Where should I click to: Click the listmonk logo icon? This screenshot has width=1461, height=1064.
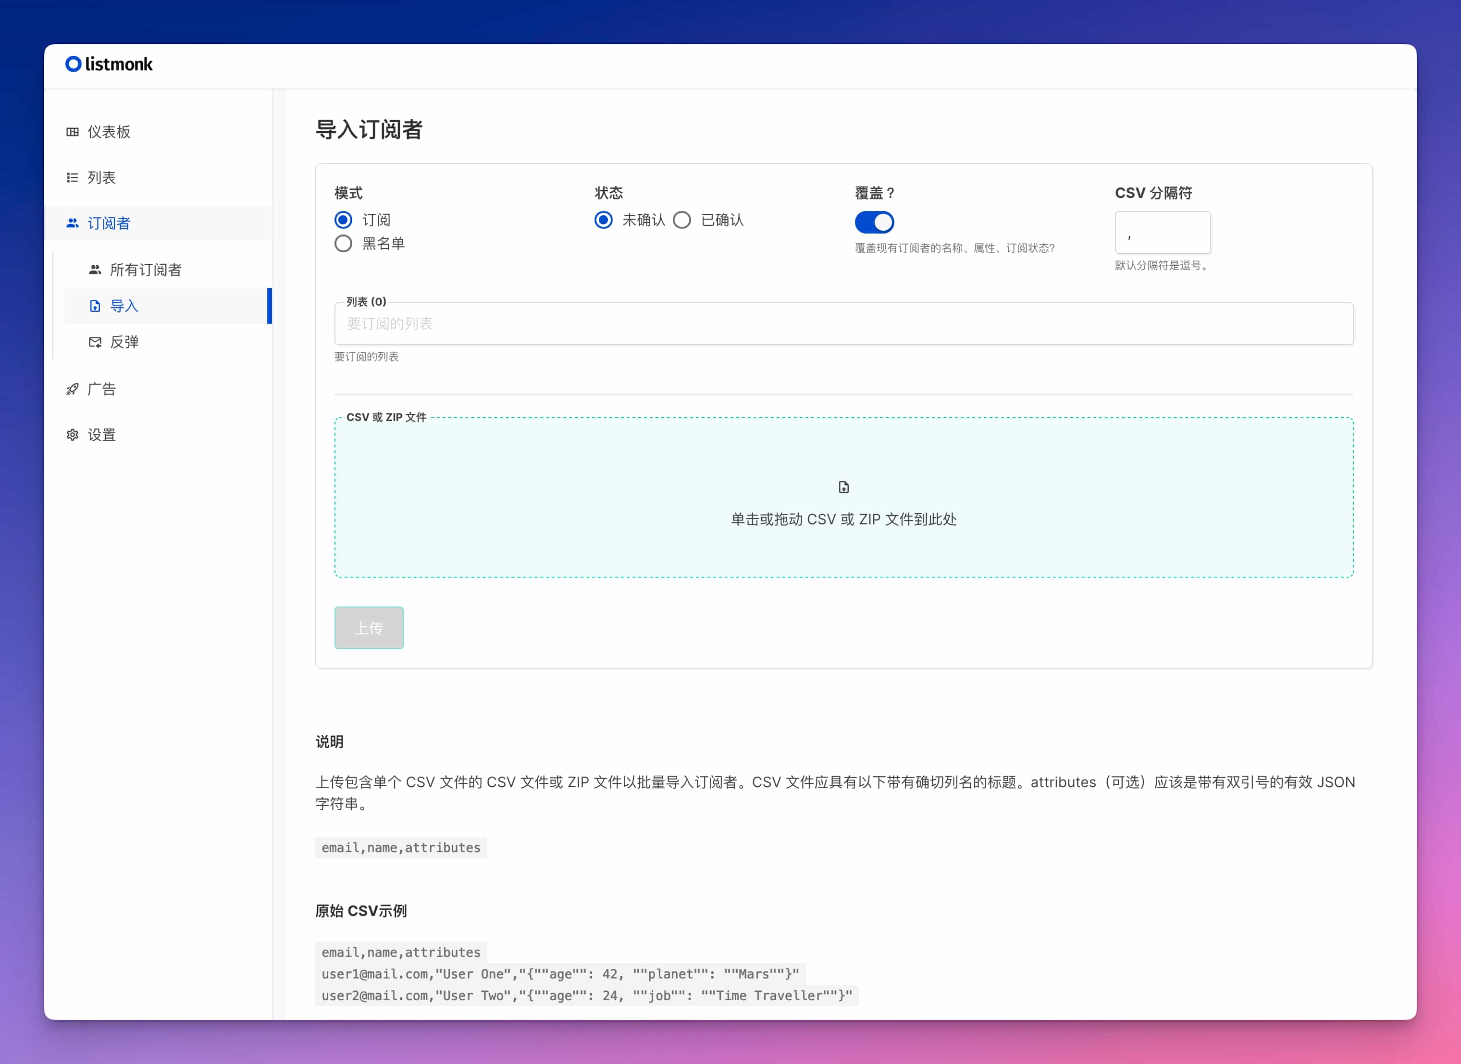74,64
